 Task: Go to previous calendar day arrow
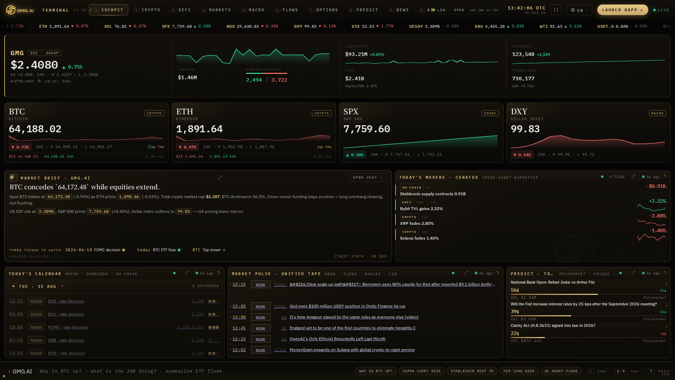click(x=13, y=286)
